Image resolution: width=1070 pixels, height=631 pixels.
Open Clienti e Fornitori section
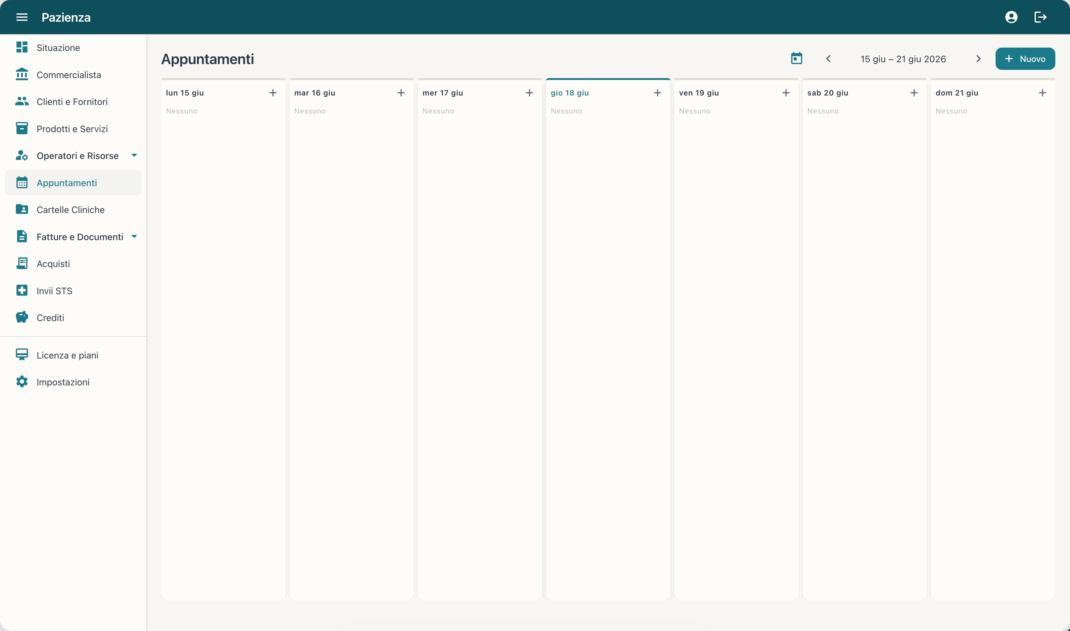[x=73, y=102]
